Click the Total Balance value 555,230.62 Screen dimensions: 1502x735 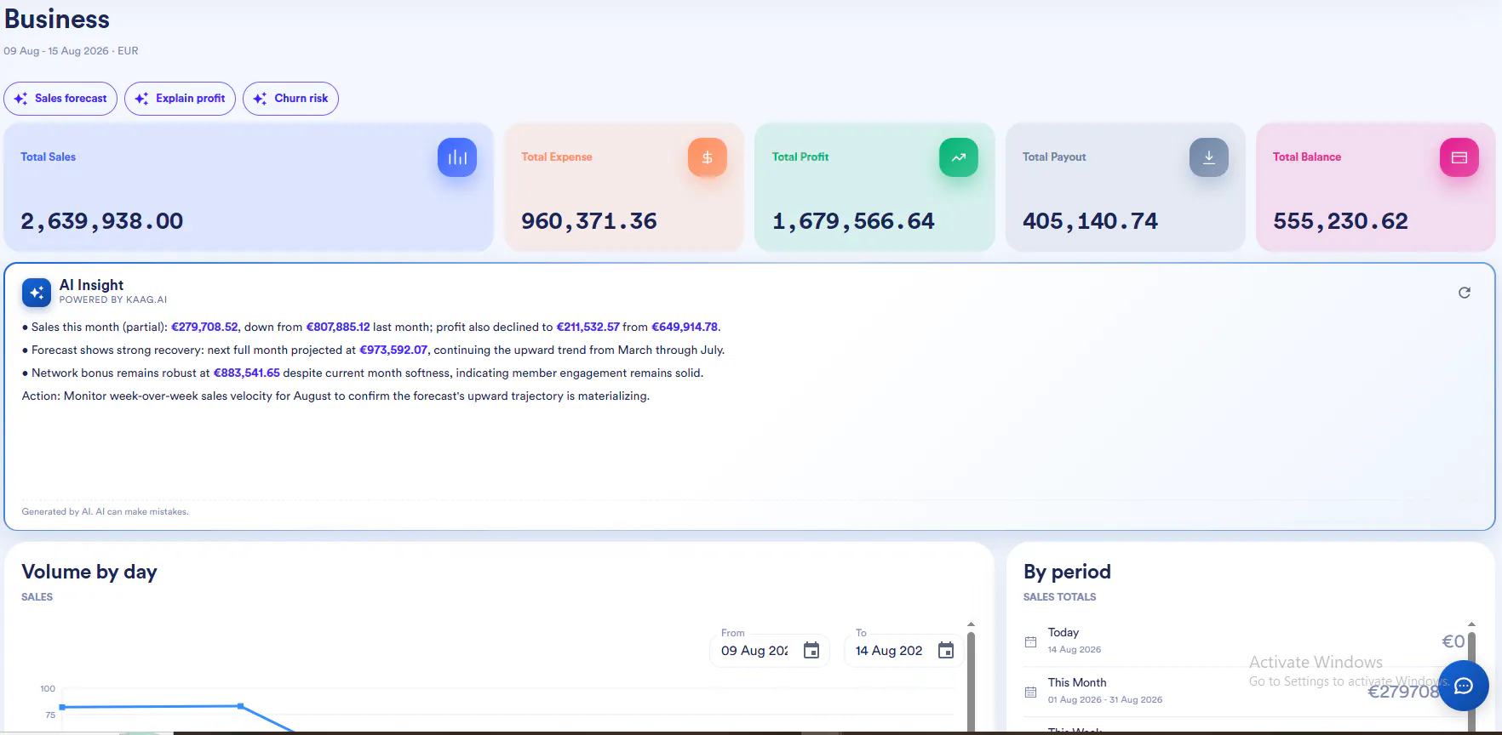(x=1341, y=221)
